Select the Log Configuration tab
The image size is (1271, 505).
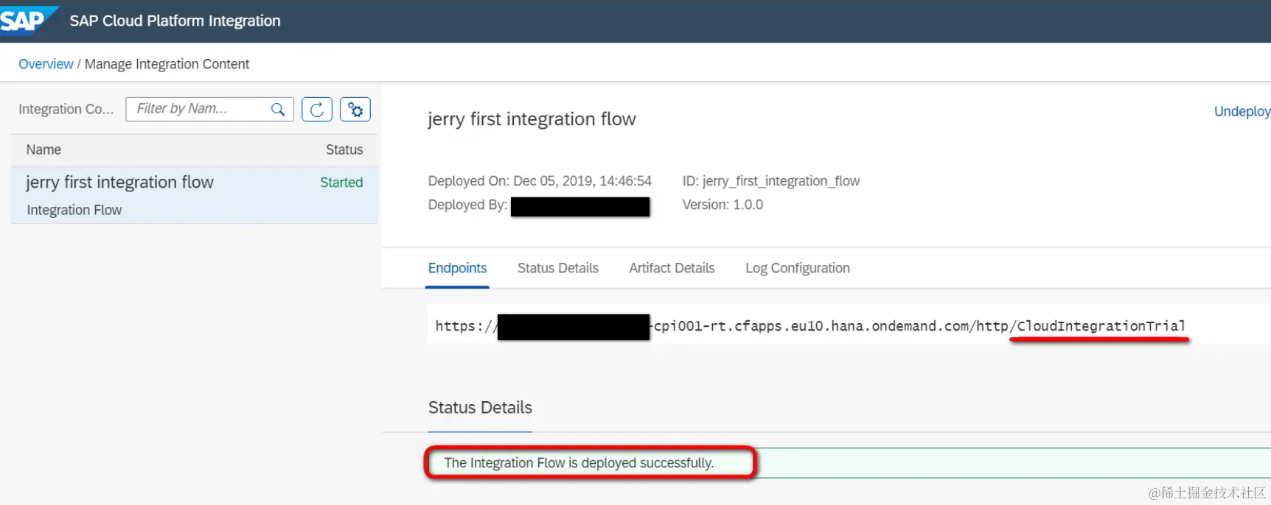coord(797,268)
